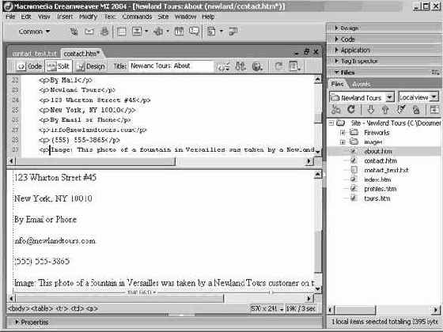The height and width of the screenshot is (332, 443).
Task: Toggle the Split view button
Action: point(59,66)
